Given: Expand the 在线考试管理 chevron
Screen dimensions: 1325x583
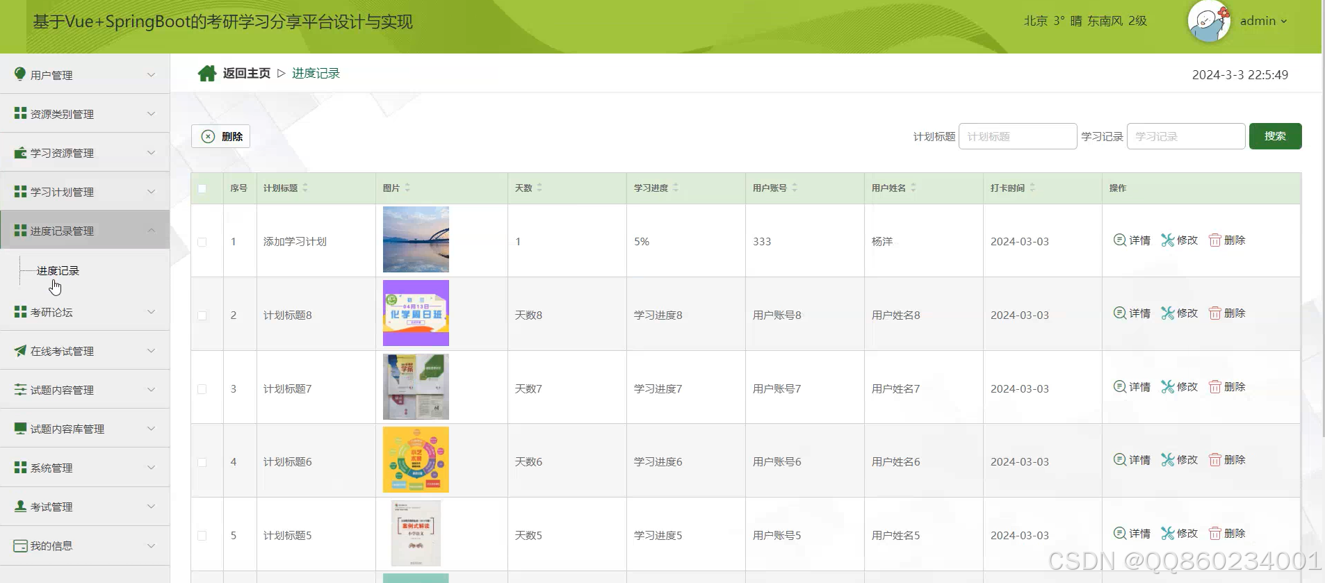Looking at the screenshot, I should 151,351.
